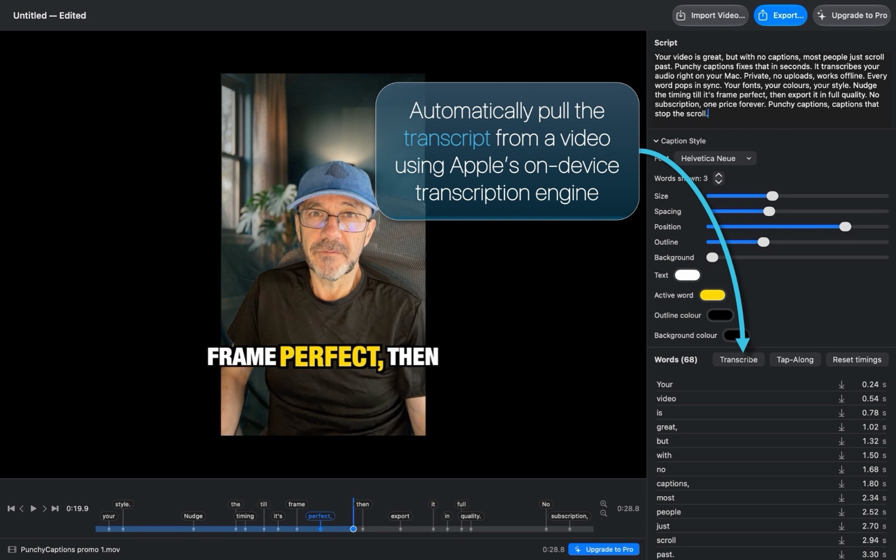Reset timings for all words
The width and height of the screenshot is (896, 560).
click(857, 360)
